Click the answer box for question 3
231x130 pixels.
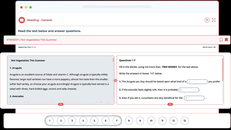coord(194,98)
